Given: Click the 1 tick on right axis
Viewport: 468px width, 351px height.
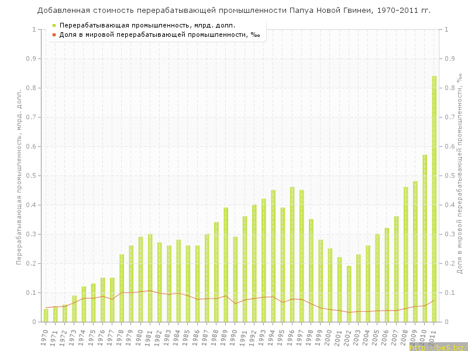Looking at the screenshot, I should tap(448, 29).
